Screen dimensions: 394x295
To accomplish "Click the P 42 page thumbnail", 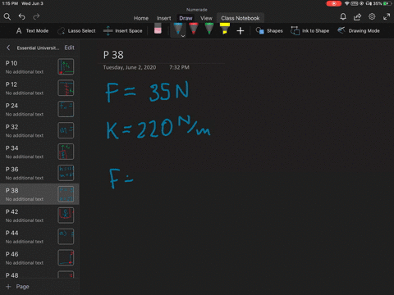I will [x=66, y=216].
